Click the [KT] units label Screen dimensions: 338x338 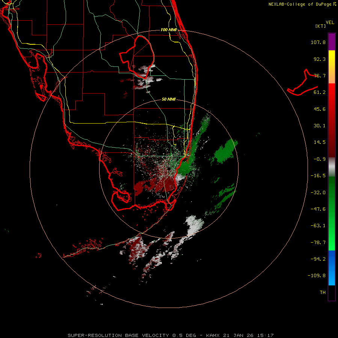click(x=321, y=26)
